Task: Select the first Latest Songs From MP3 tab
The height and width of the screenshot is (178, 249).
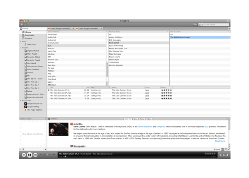Action: [60, 29]
